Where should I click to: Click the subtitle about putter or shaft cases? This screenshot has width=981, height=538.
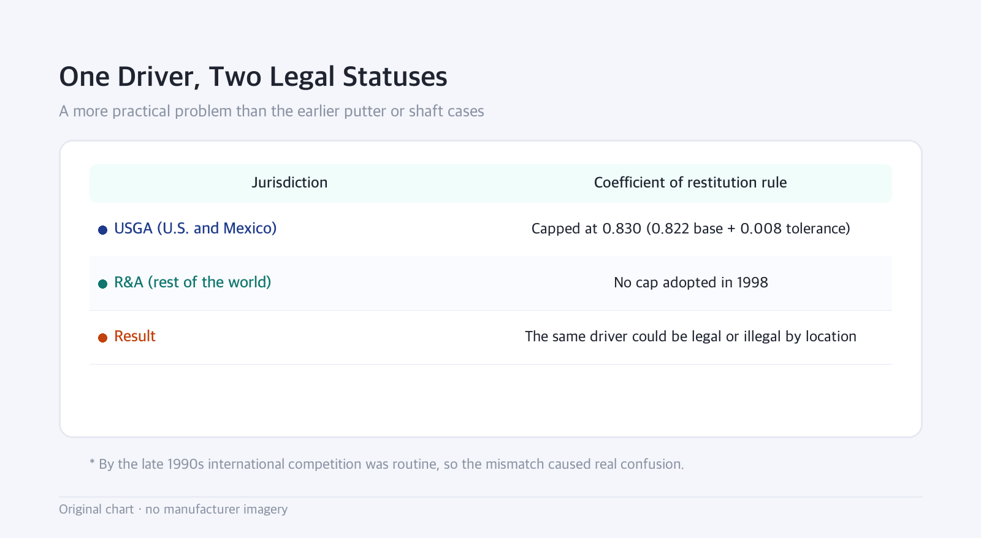pos(272,112)
